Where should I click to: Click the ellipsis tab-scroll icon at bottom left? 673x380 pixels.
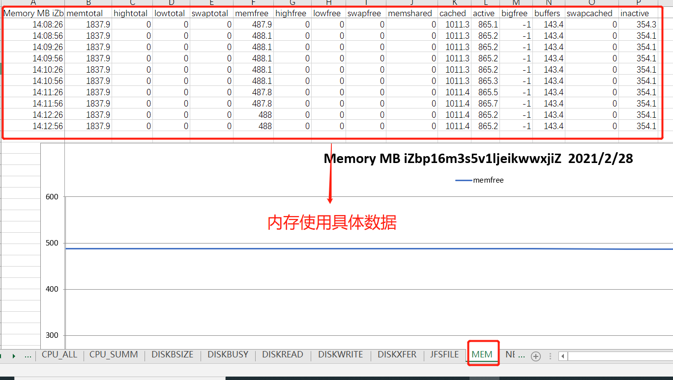28,356
